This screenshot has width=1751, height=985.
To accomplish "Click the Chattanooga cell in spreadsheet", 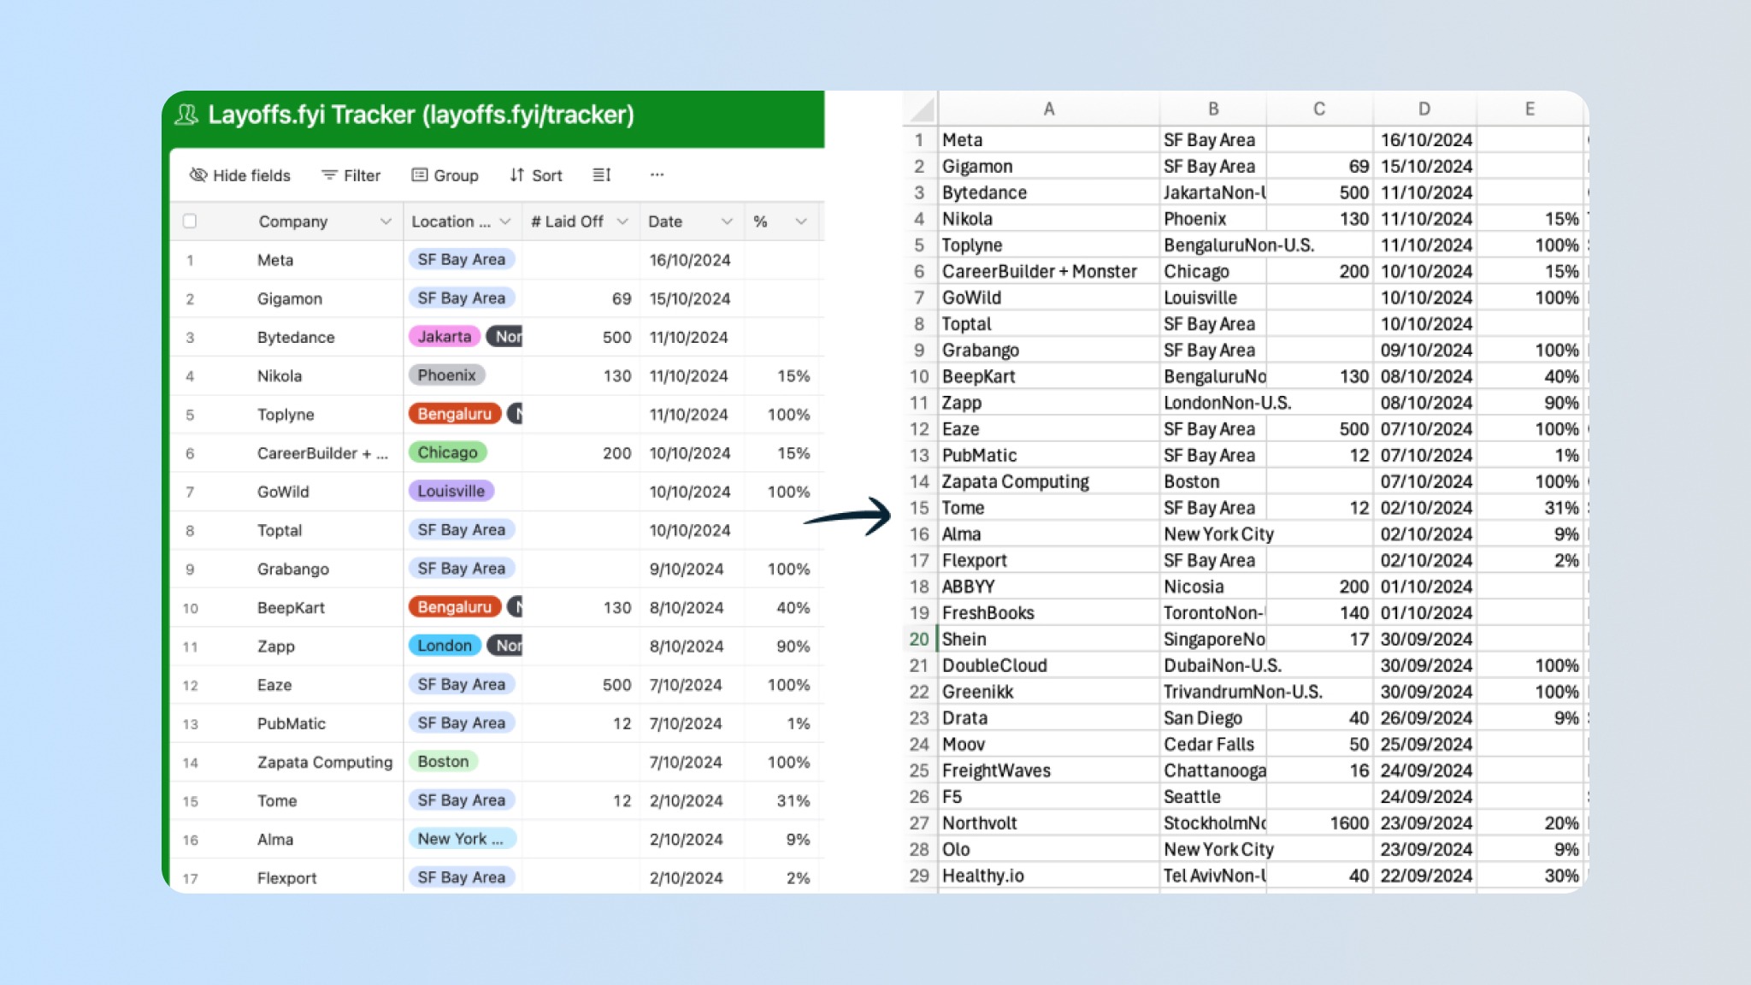I will pos(1213,770).
